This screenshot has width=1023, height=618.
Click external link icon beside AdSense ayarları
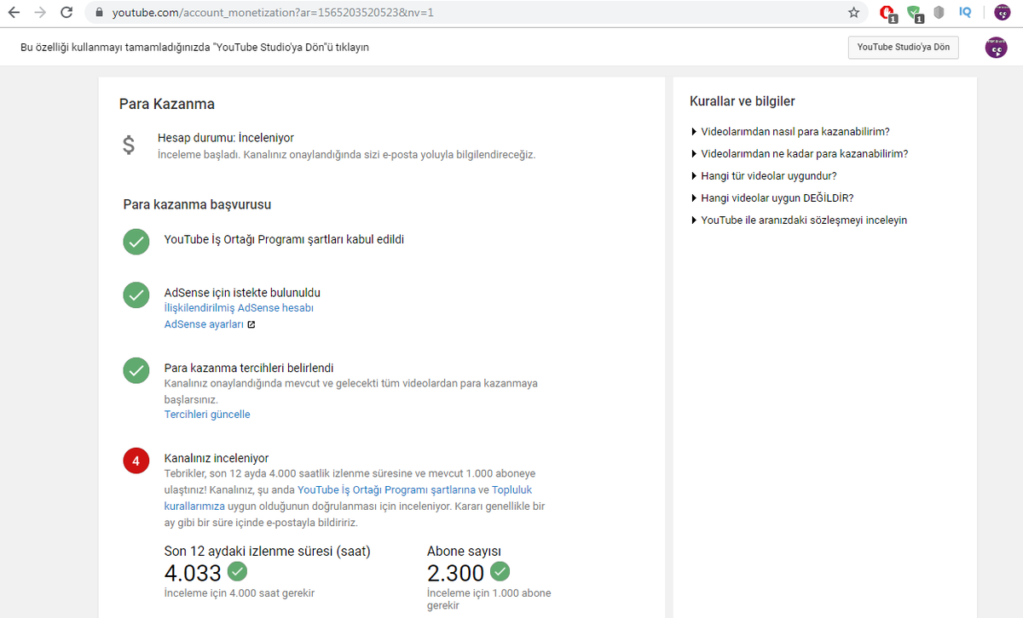pyautogui.click(x=251, y=324)
